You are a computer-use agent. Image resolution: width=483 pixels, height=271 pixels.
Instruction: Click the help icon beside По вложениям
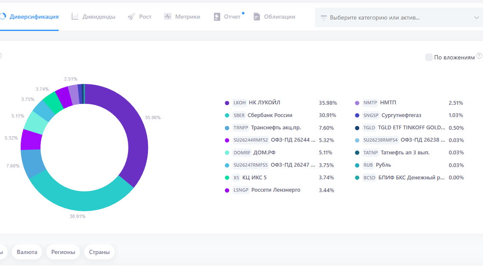pyautogui.click(x=479, y=56)
